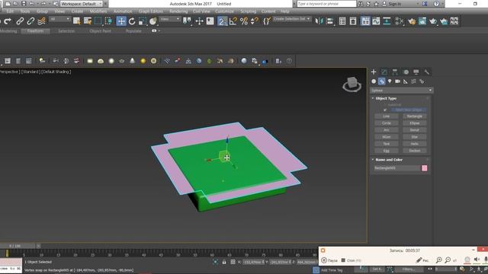
Task: Click the Section spline button
Action: pyautogui.click(x=415, y=151)
